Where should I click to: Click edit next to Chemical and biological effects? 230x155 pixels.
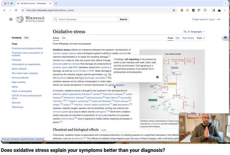(x=104, y=130)
